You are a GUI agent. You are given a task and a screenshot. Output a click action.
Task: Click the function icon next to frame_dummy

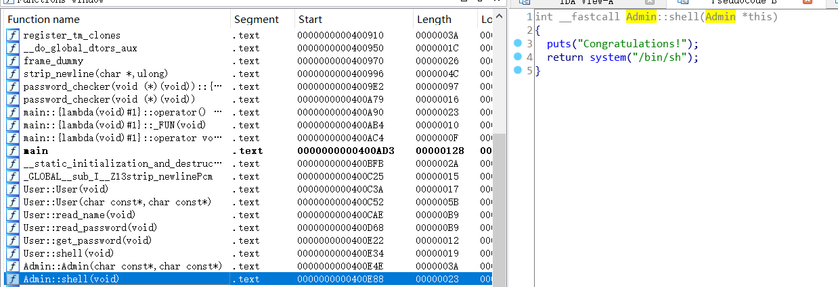(12, 61)
